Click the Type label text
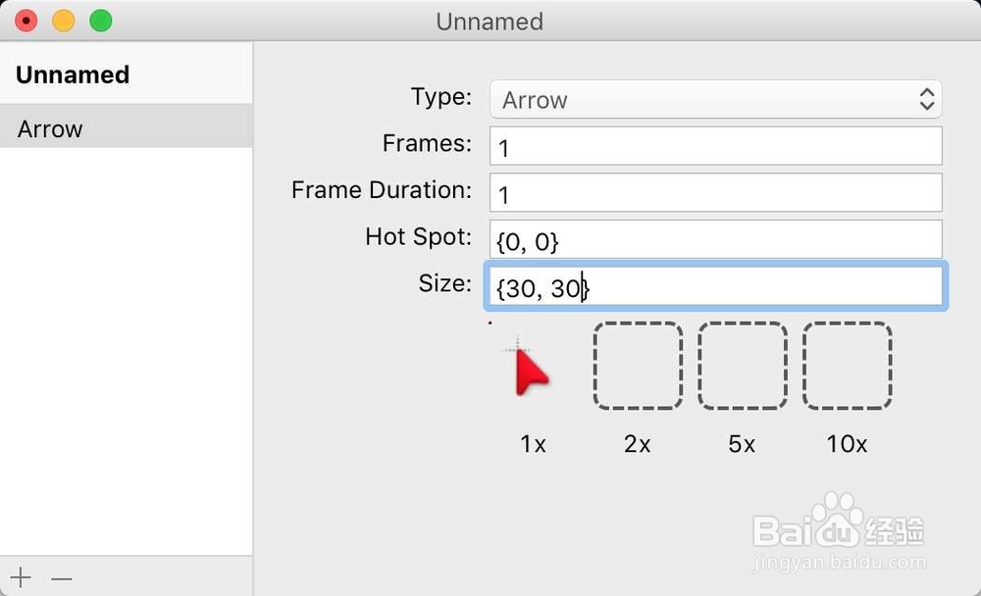Image resolution: width=981 pixels, height=596 pixels. click(x=440, y=97)
